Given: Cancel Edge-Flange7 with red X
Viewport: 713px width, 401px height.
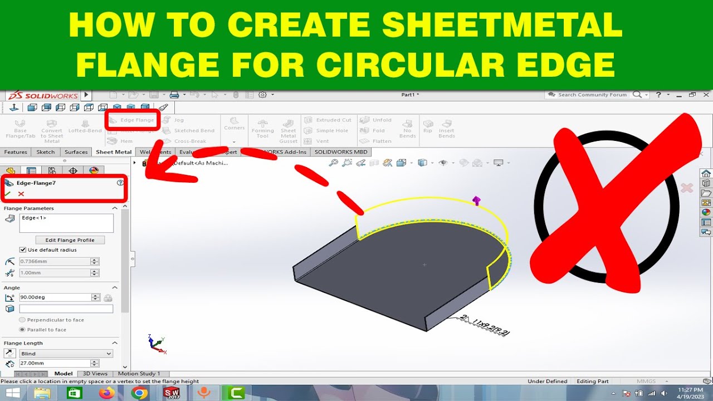Looking at the screenshot, I should click(x=21, y=194).
